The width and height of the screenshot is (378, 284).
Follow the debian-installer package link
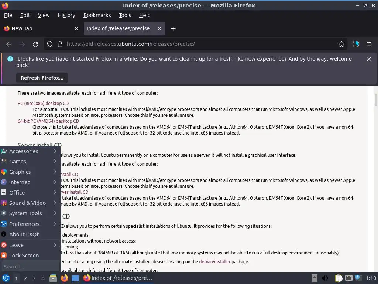coord(214,261)
